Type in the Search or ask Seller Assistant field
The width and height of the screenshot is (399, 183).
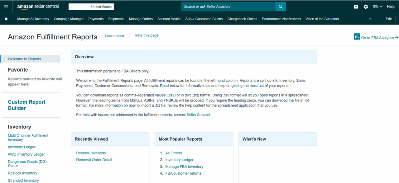[228, 7]
